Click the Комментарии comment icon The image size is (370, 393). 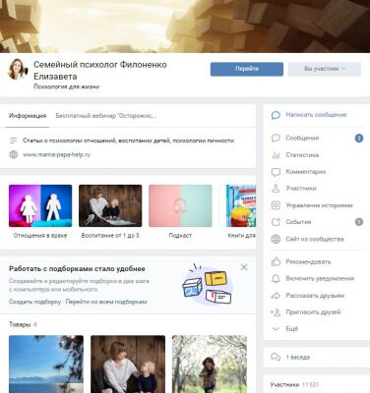[x=276, y=172]
